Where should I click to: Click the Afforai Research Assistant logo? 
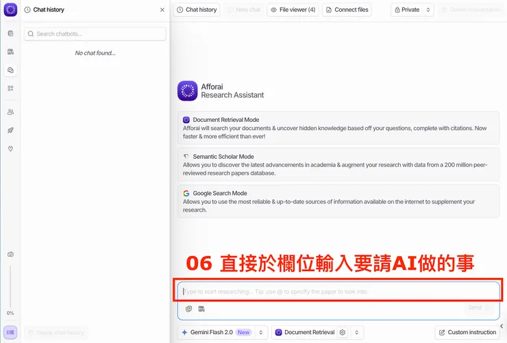tap(187, 91)
